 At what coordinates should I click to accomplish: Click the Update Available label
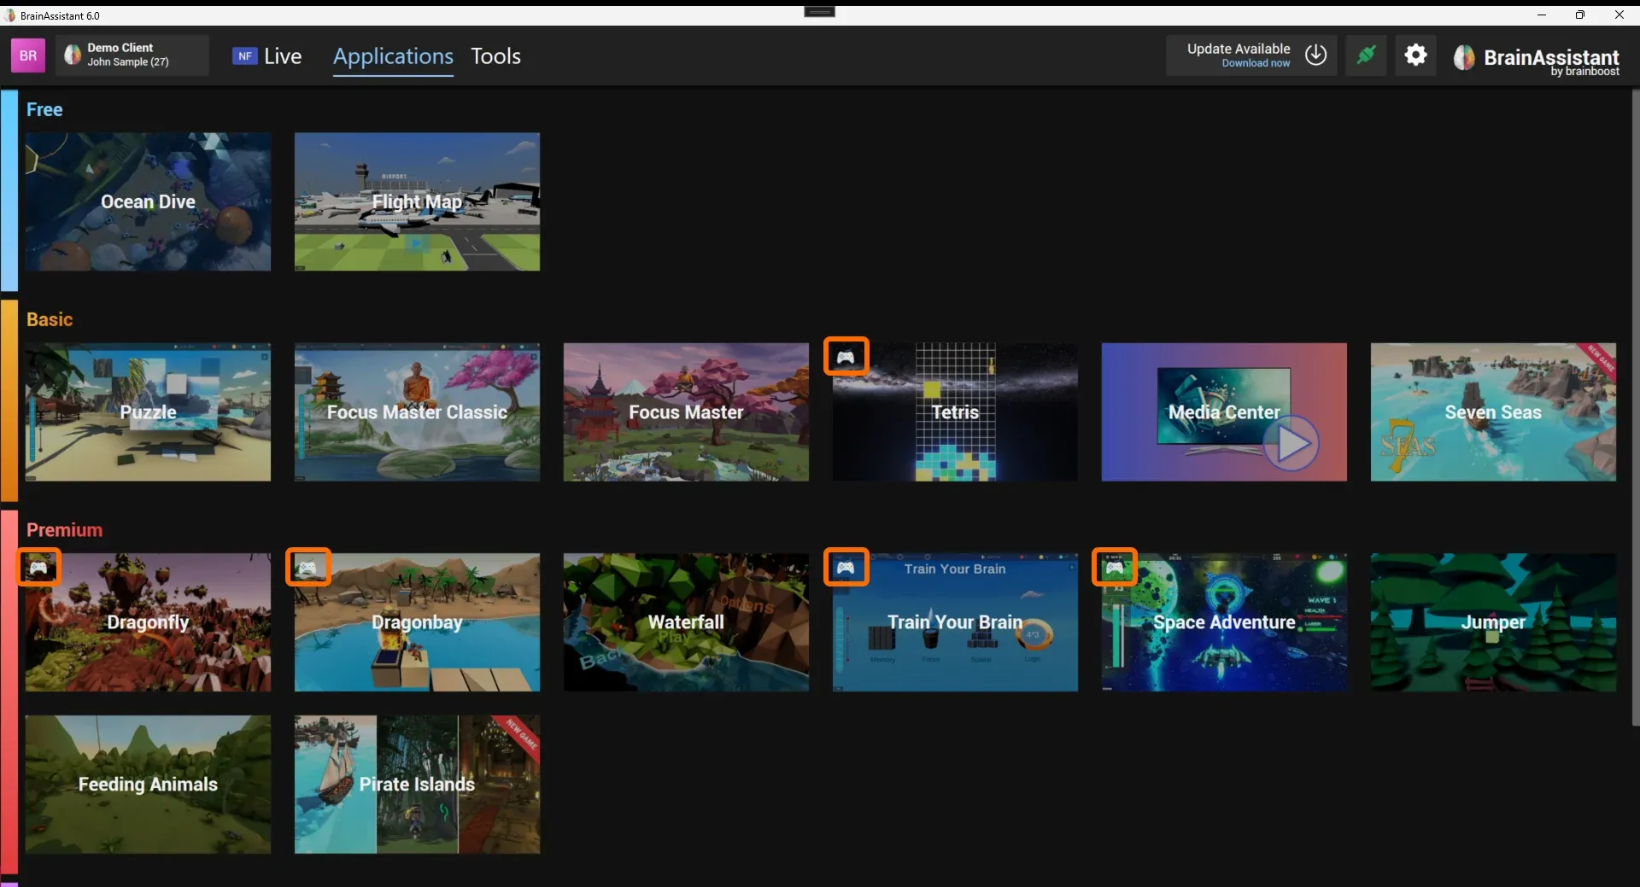pyautogui.click(x=1239, y=49)
